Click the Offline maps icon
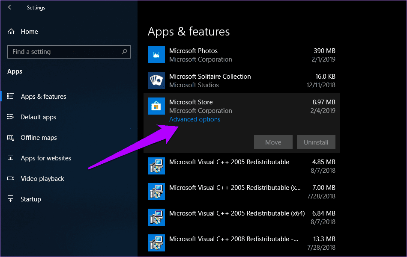The width and height of the screenshot is (407, 257). pos(11,137)
